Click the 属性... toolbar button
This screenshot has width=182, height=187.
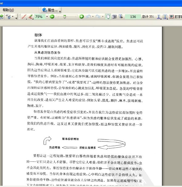tap(50, 10)
